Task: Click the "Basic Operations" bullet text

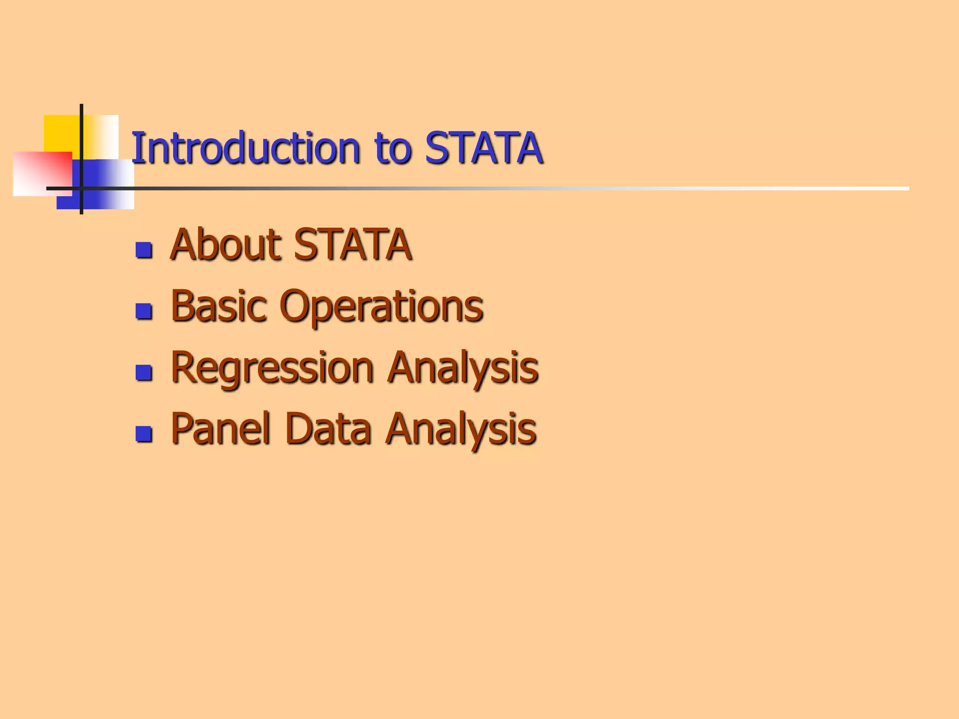Action: [326, 306]
